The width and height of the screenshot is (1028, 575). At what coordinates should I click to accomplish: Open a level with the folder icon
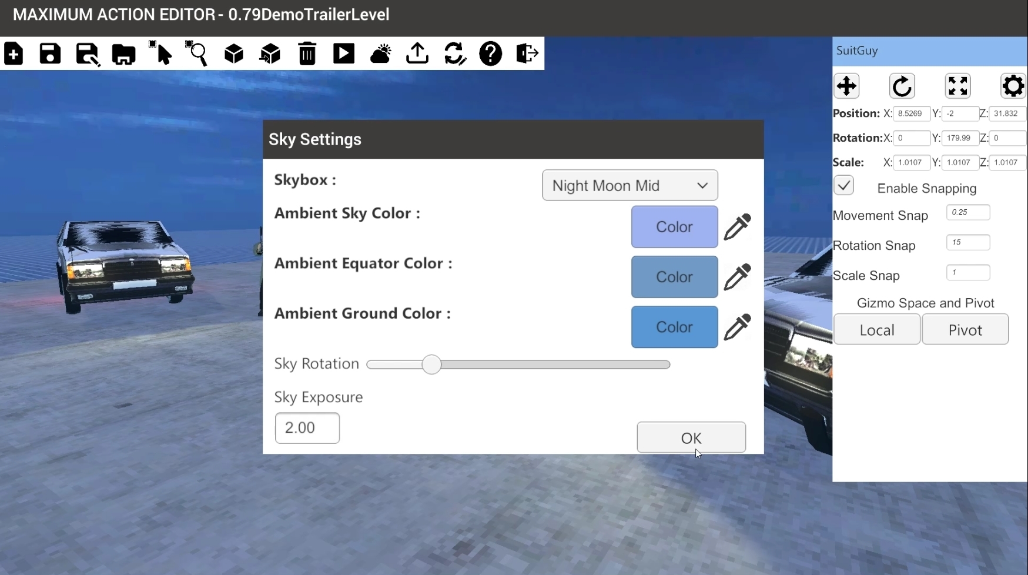[123, 54]
